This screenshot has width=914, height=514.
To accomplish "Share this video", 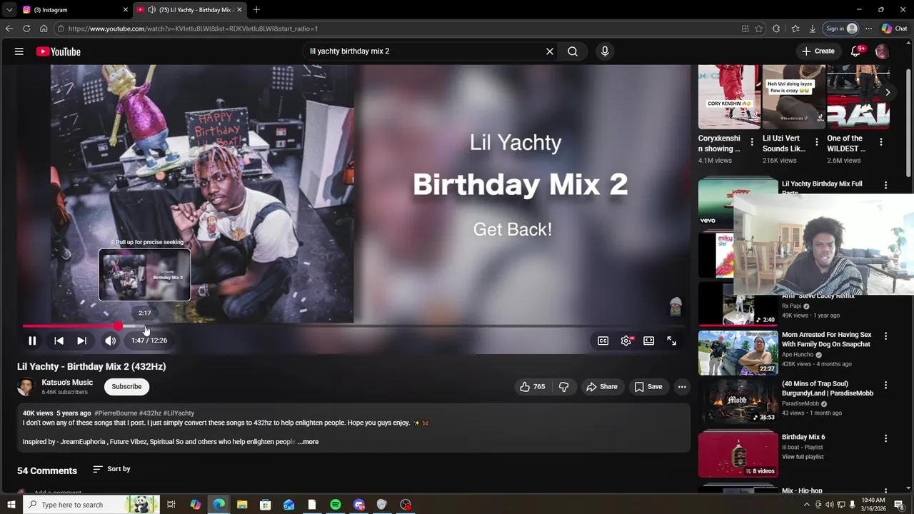I will [601, 386].
